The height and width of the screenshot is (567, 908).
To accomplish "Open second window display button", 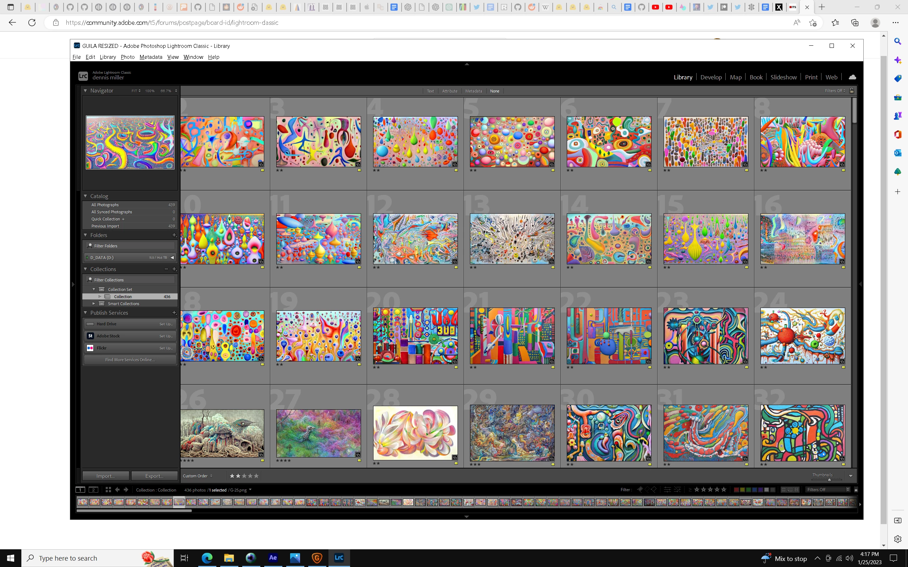I will (93, 490).
